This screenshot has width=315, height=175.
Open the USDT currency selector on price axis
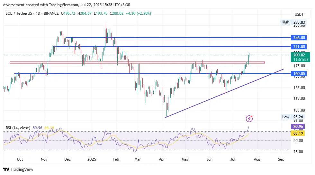[x=299, y=14]
